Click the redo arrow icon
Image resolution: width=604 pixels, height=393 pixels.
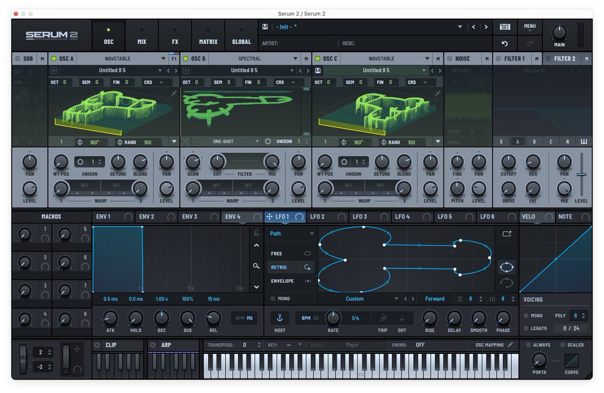coord(530,44)
